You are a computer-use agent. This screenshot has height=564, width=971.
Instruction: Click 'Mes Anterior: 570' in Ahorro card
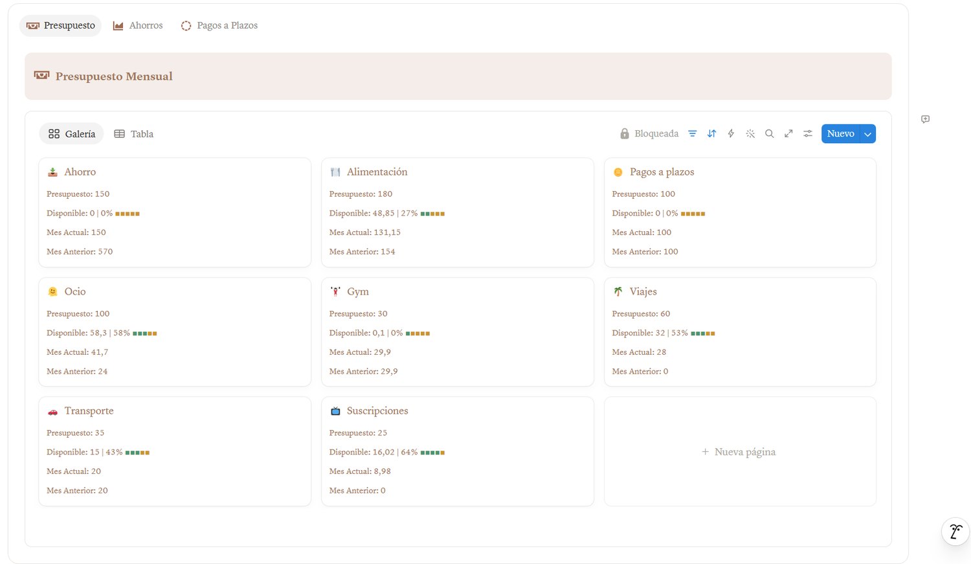[80, 252]
